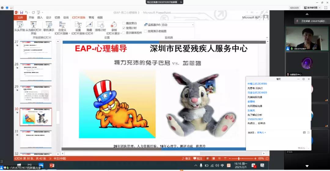The height and width of the screenshot is (171, 330).
Task: Click Fit slide to window icon
Action: pyautogui.click(x=267, y=159)
